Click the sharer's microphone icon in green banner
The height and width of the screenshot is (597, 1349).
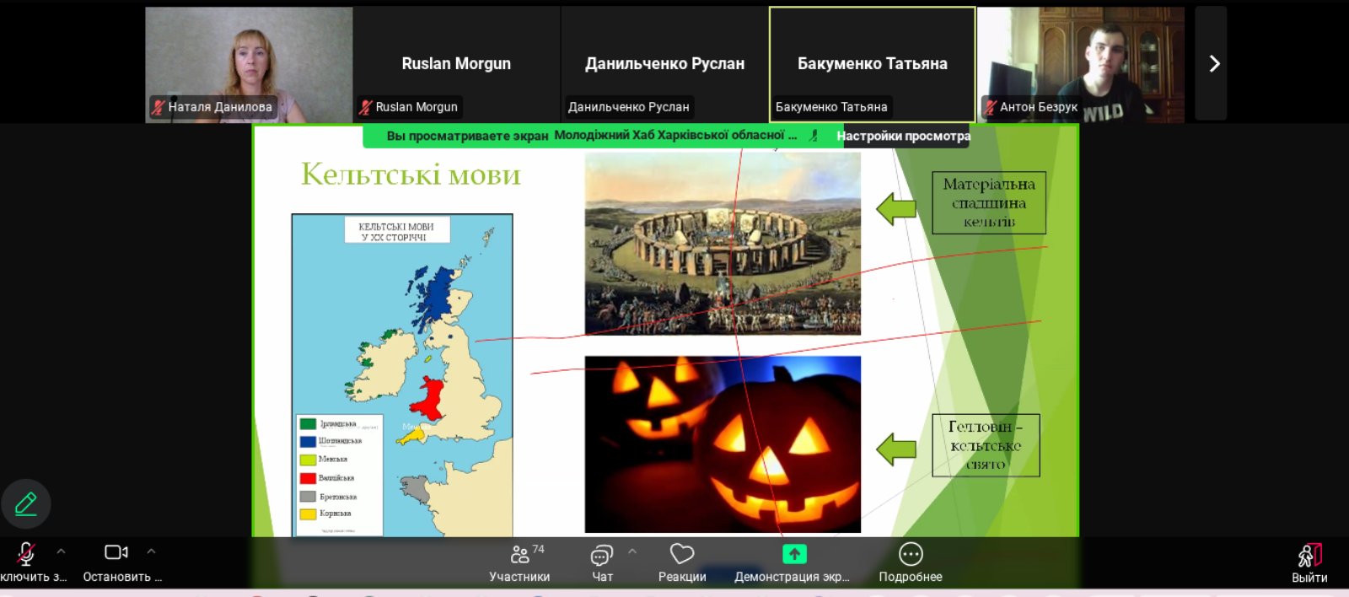click(x=814, y=135)
